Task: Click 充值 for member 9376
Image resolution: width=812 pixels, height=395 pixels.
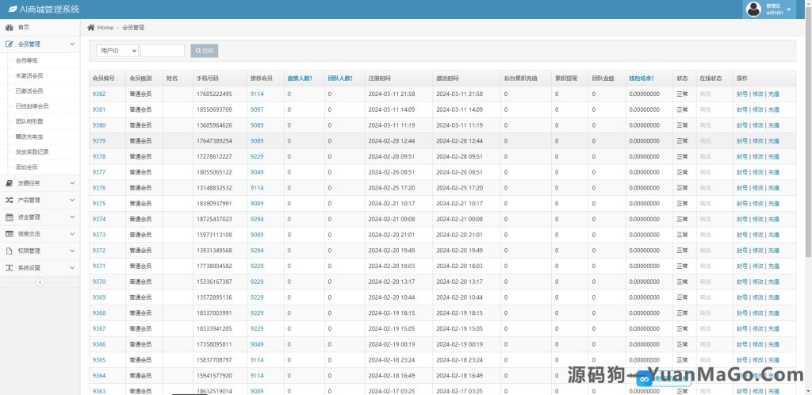Action: click(773, 188)
